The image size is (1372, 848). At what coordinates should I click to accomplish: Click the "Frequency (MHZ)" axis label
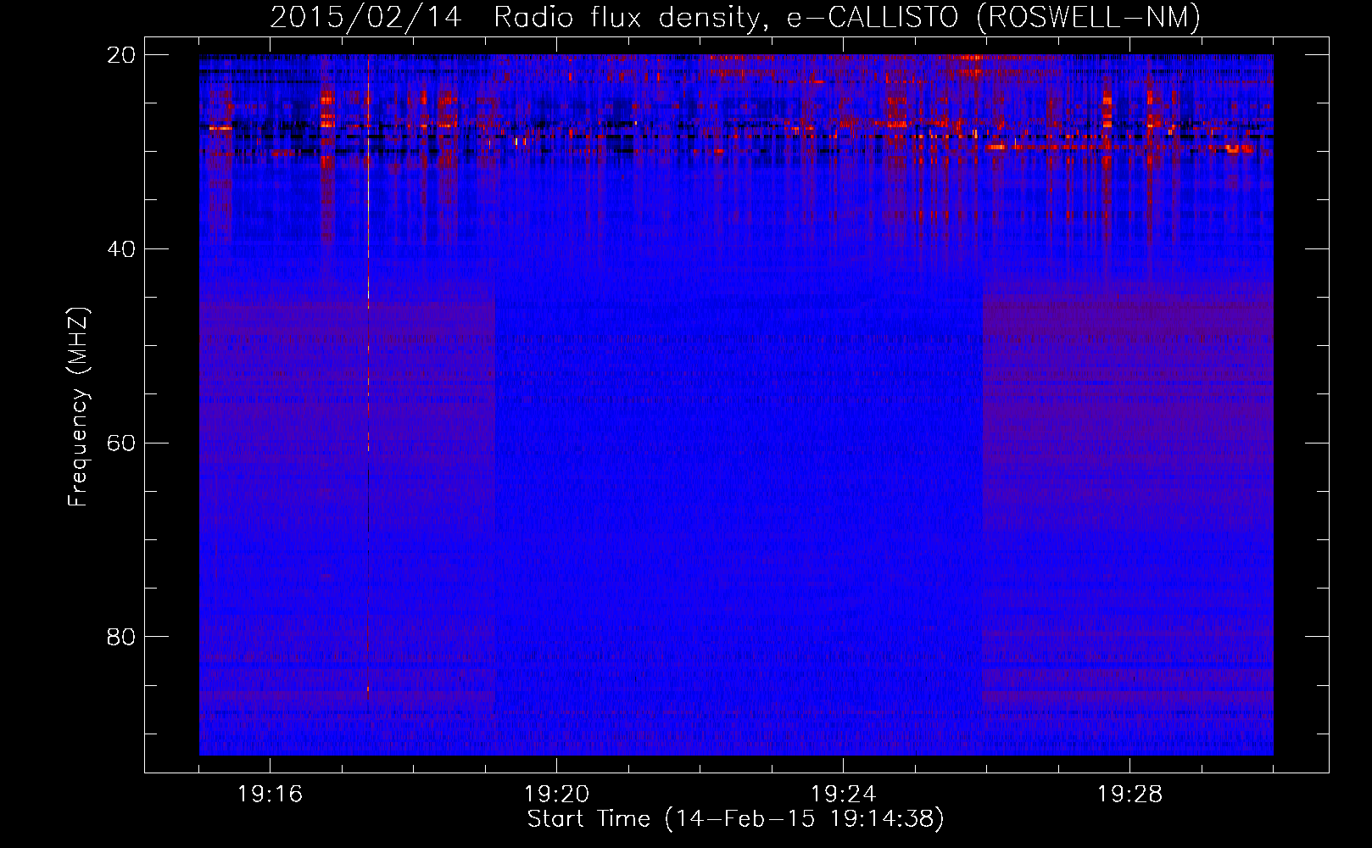click(78, 407)
